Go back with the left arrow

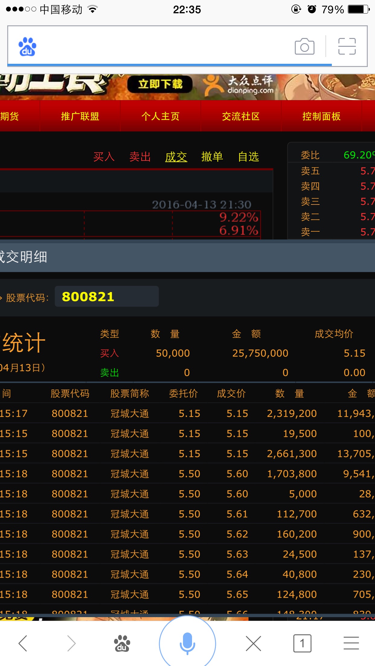click(x=23, y=643)
